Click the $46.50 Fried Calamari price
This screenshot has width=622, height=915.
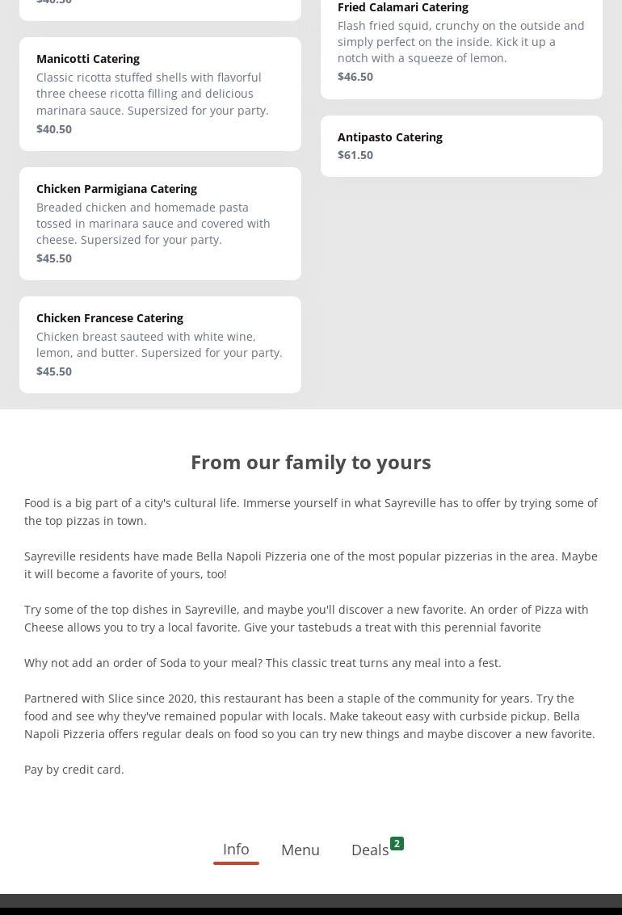point(355,77)
